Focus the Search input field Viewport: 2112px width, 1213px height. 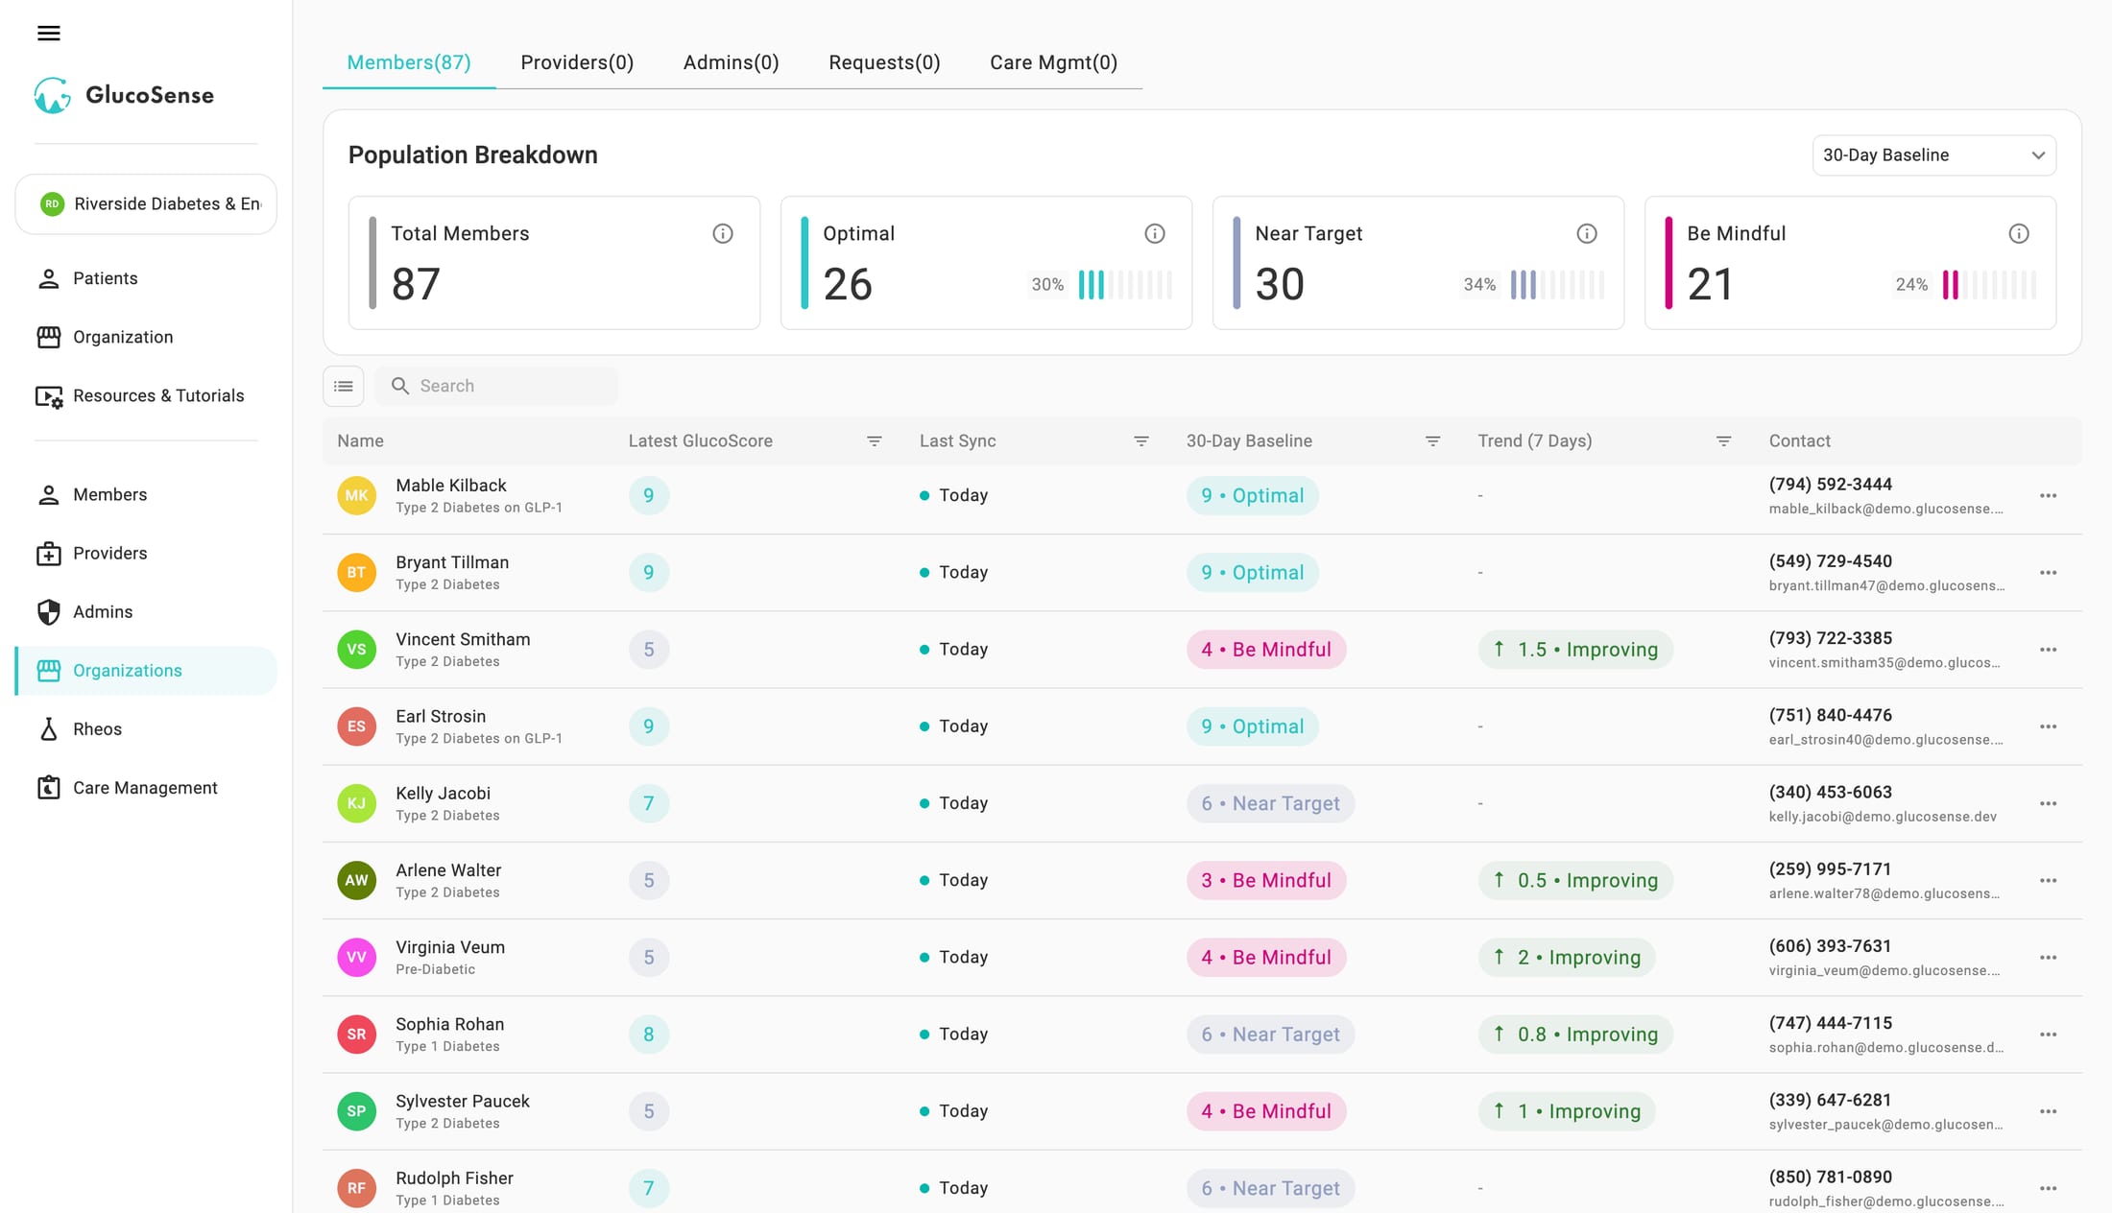click(x=497, y=386)
